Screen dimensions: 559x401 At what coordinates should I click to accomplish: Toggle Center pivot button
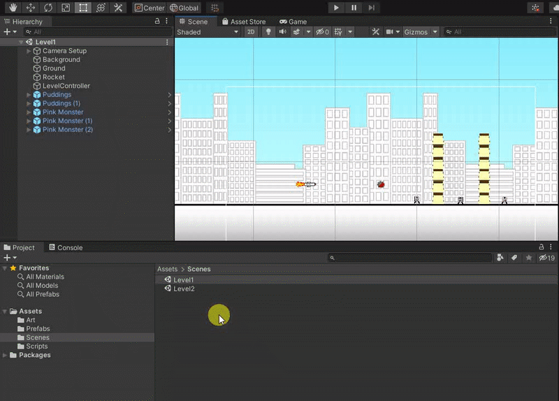150,8
